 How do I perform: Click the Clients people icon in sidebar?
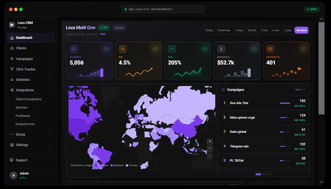click(x=12, y=48)
